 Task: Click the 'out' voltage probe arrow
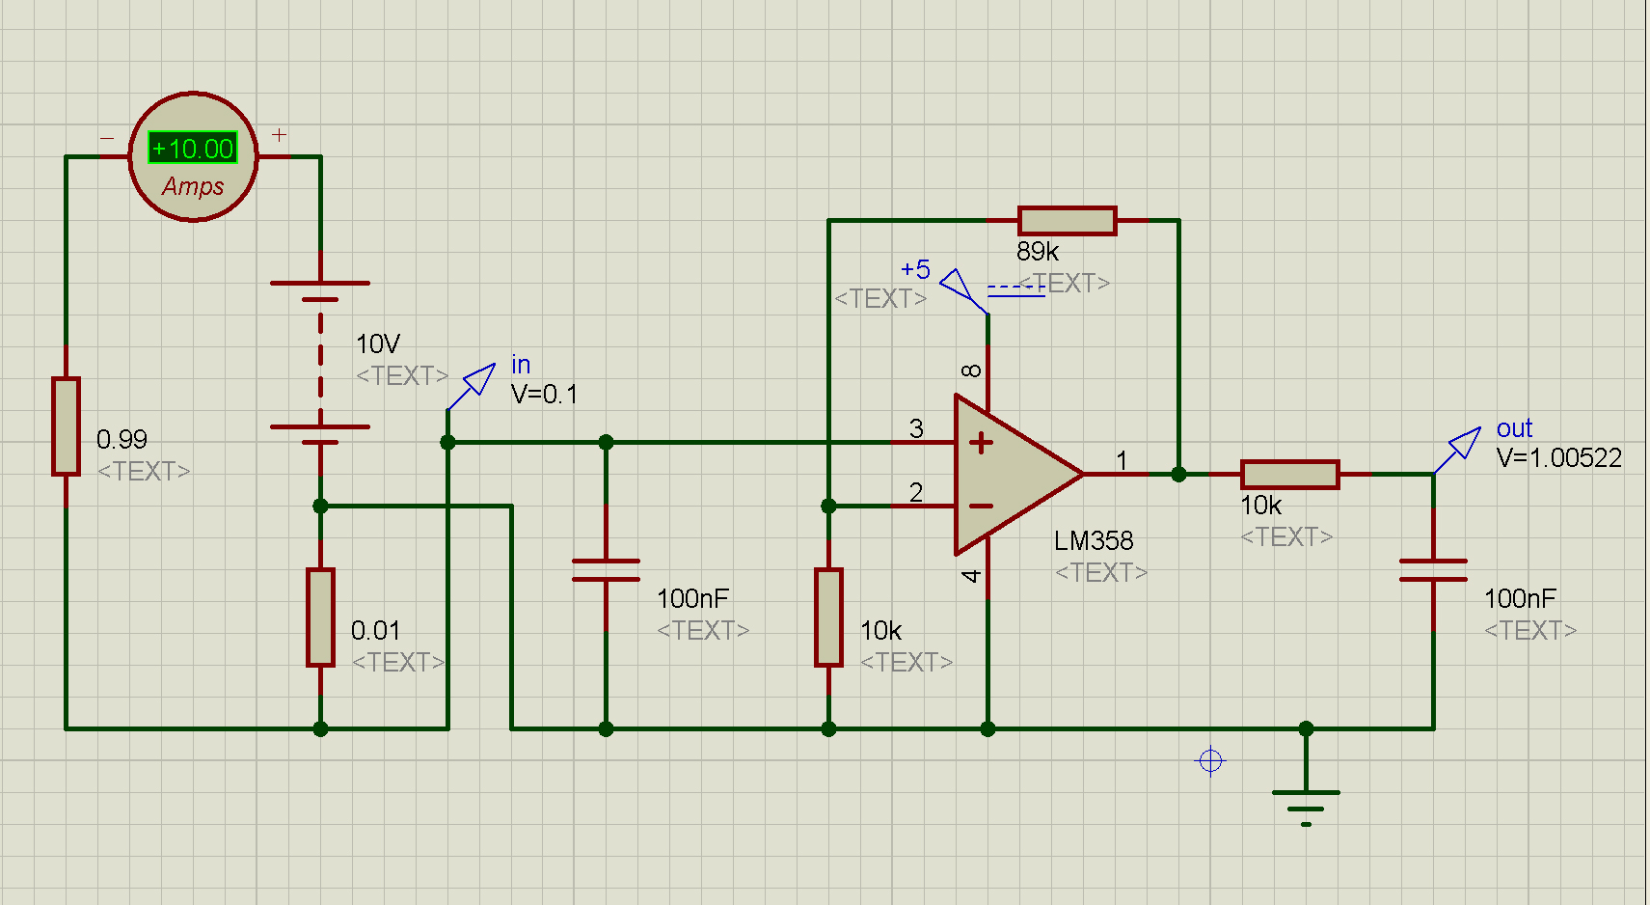point(1465,443)
